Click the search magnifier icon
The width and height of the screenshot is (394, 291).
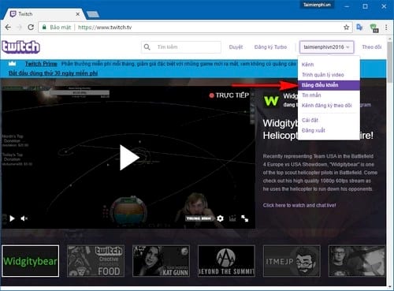tap(147, 47)
